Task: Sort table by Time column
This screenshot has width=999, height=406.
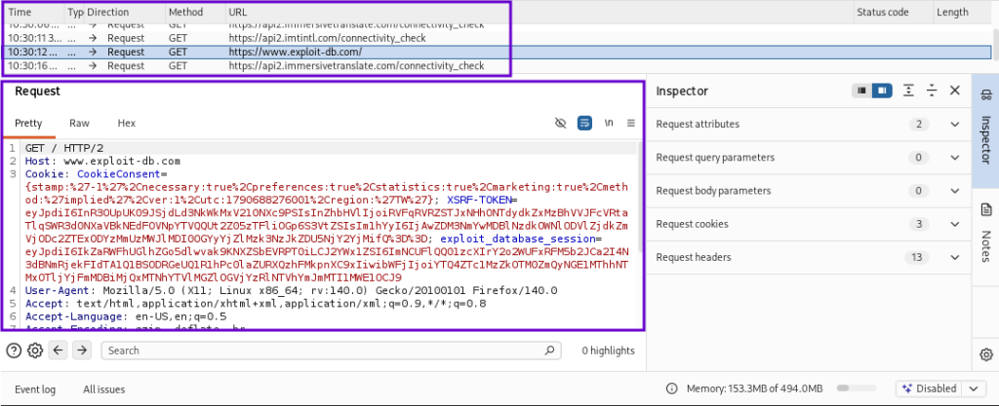Action: pyautogui.click(x=33, y=12)
